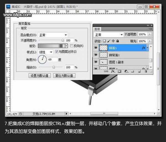Open the 混合模式 blend mode dropdown in dialog
Viewport: 166px width, 142px height.
(53, 35)
